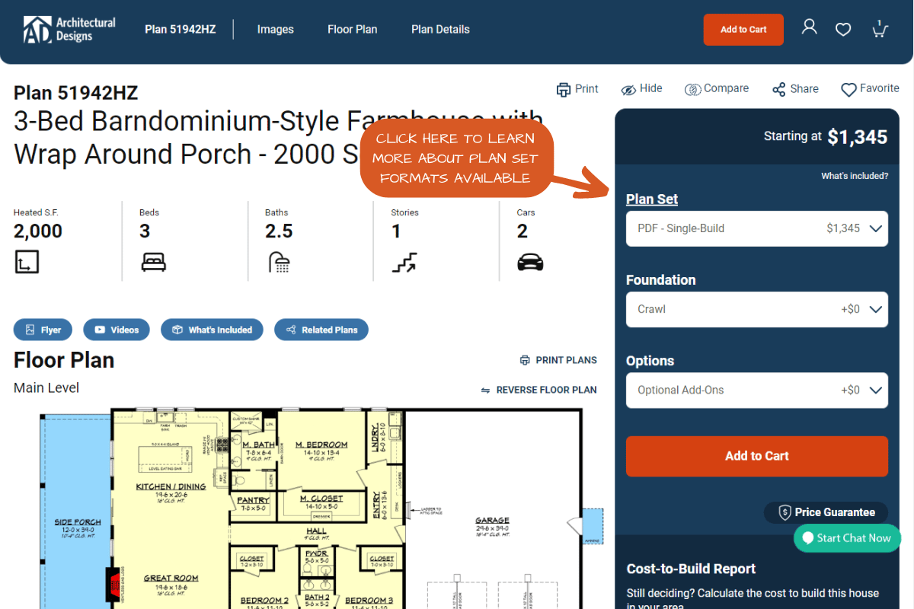Click the car icon under Cars
The image size is (914, 609).
[530, 263]
